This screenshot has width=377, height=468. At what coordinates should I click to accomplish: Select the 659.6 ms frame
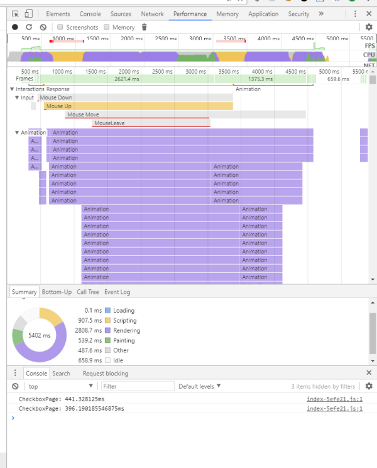pyautogui.click(x=338, y=79)
